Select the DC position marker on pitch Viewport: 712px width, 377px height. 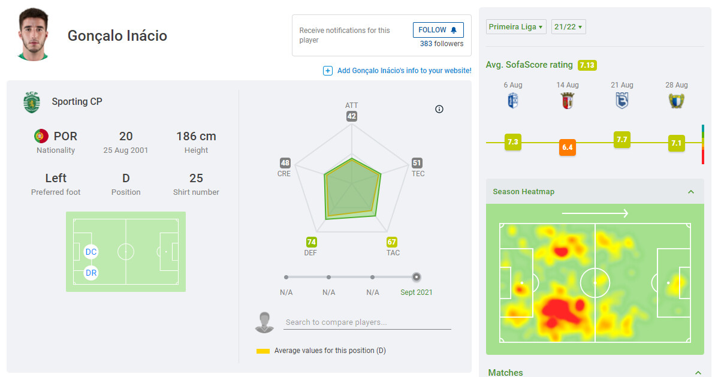pos(91,252)
